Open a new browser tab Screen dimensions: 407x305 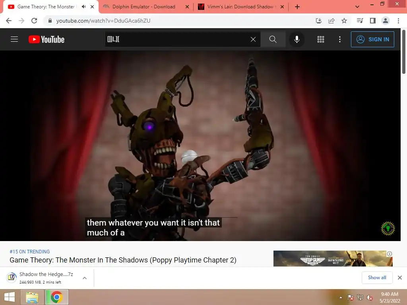click(x=297, y=7)
